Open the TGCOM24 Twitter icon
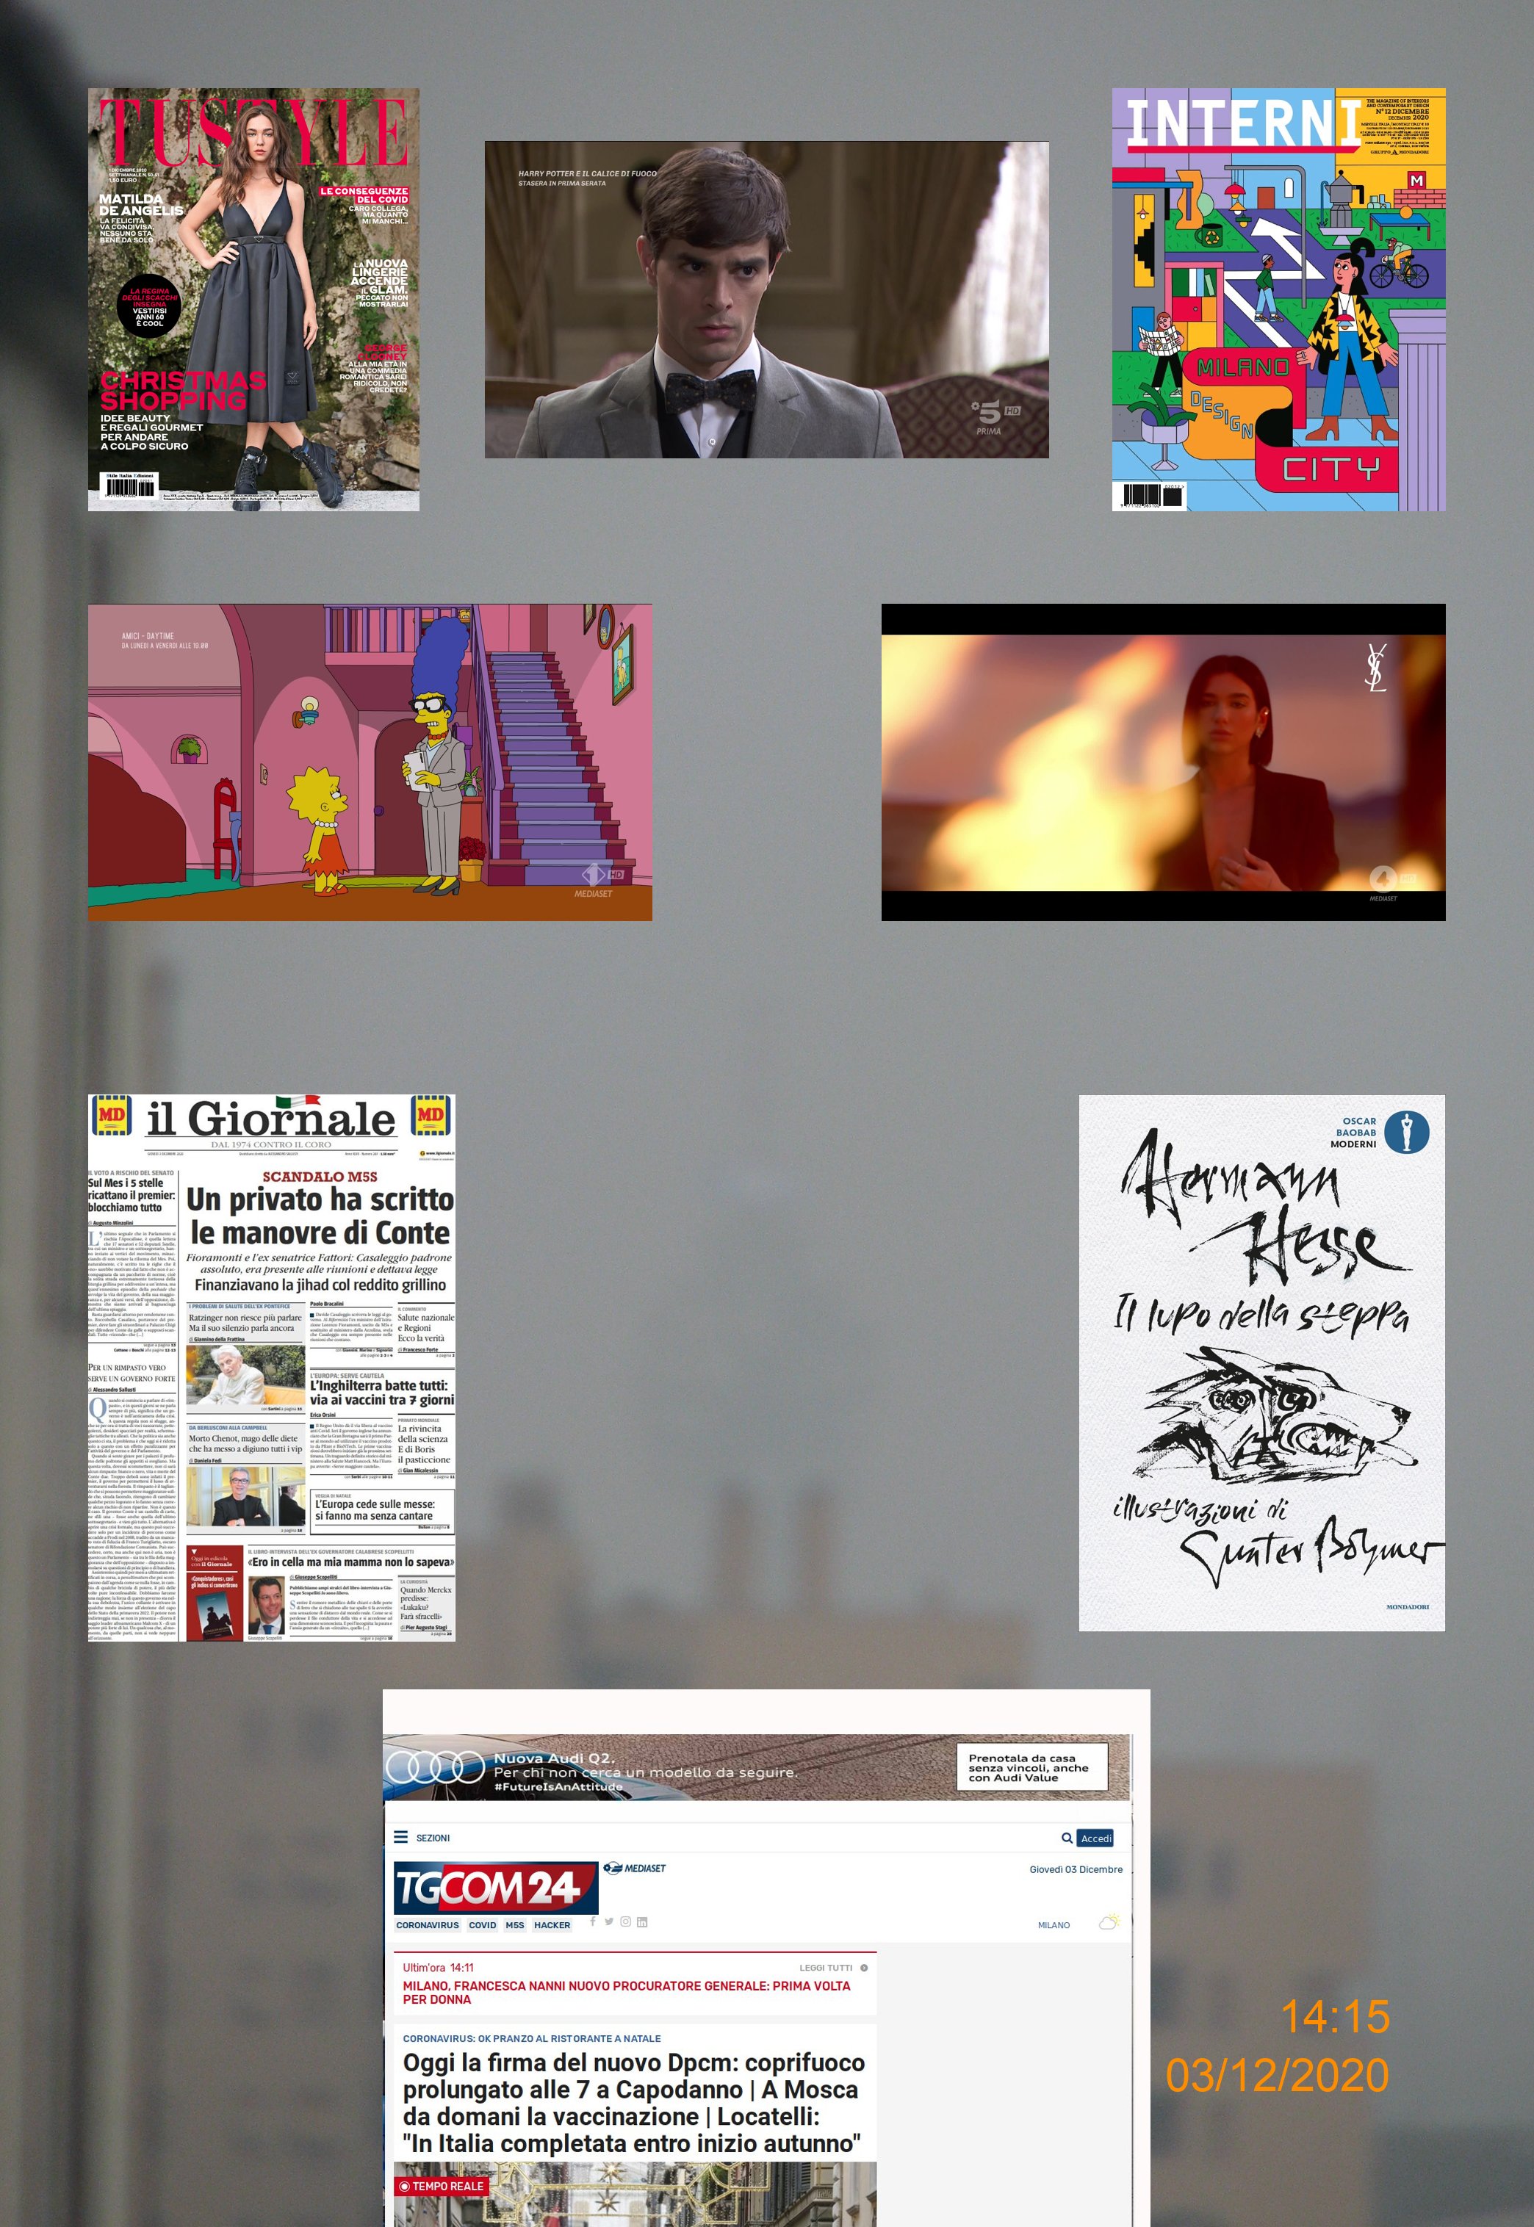This screenshot has height=2227, width=1534. pyautogui.click(x=608, y=1921)
